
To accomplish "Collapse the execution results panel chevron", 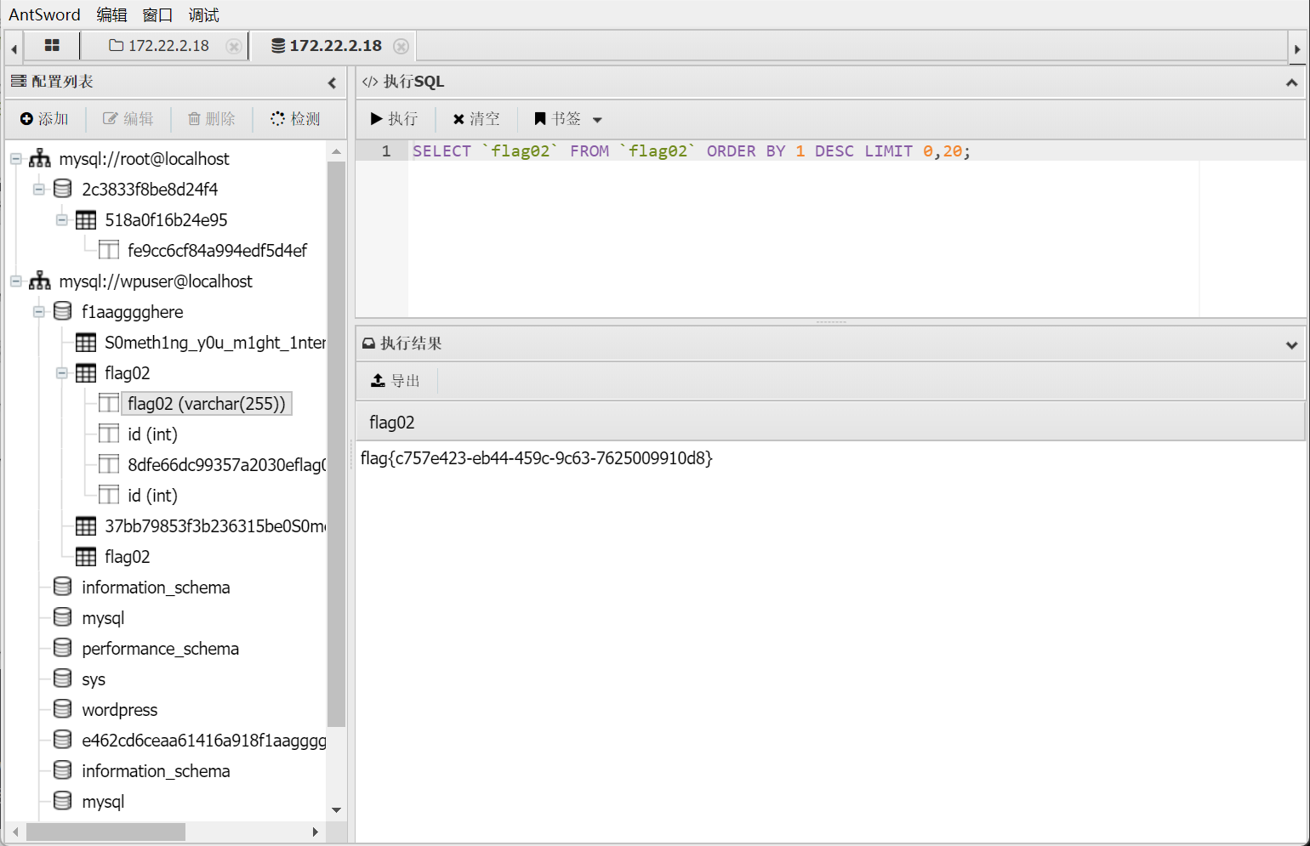I will click(1291, 344).
